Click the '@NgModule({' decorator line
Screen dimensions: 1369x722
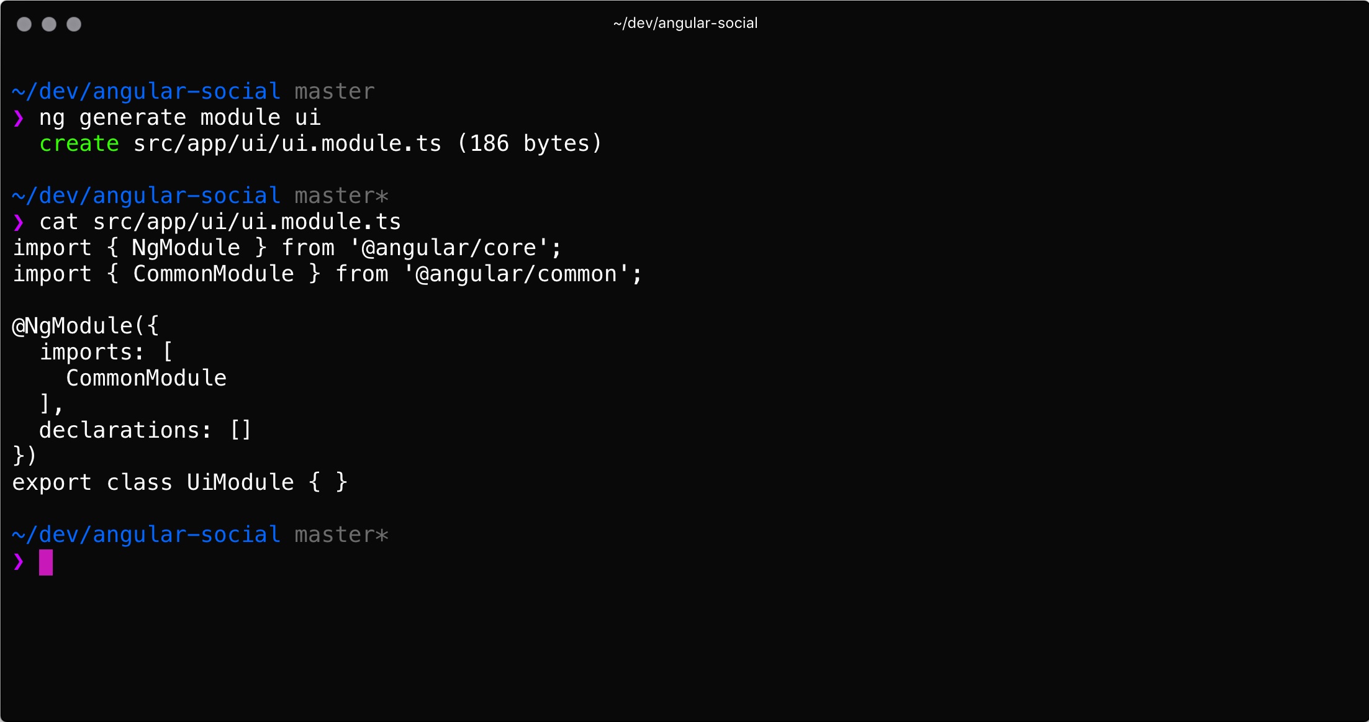tap(86, 326)
